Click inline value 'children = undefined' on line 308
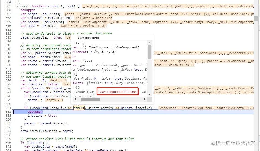The image size is (260, 151). coord(94,18)
